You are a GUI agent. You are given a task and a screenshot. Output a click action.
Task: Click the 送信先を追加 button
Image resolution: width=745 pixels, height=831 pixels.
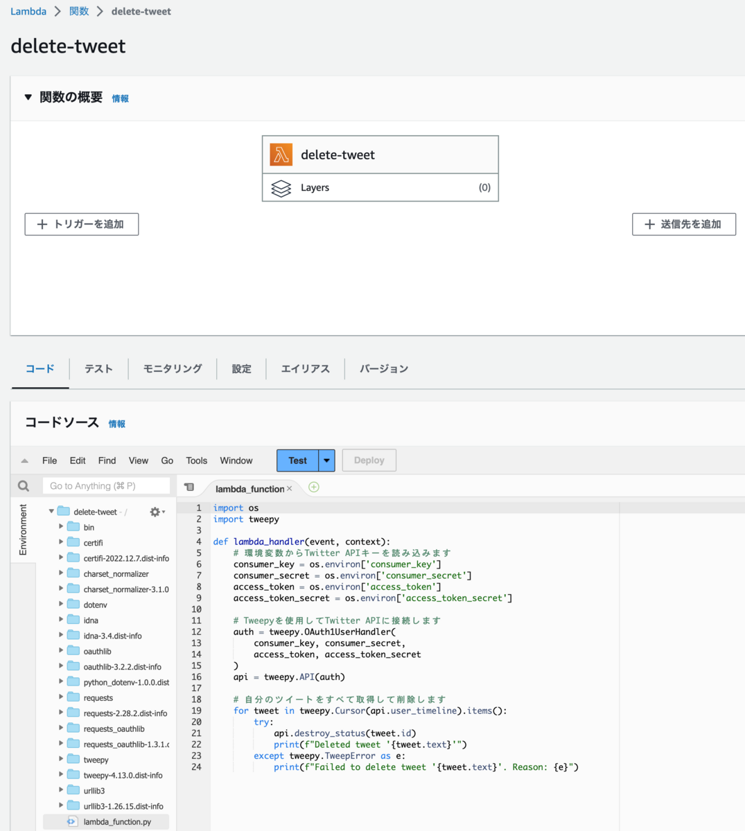(684, 224)
